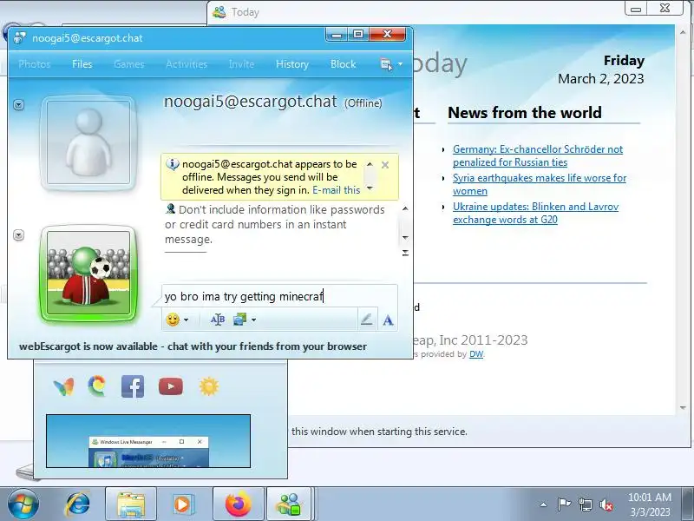The width and height of the screenshot is (694, 521).
Task: Show hidden tray icons arrow
Action: [544, 505]
